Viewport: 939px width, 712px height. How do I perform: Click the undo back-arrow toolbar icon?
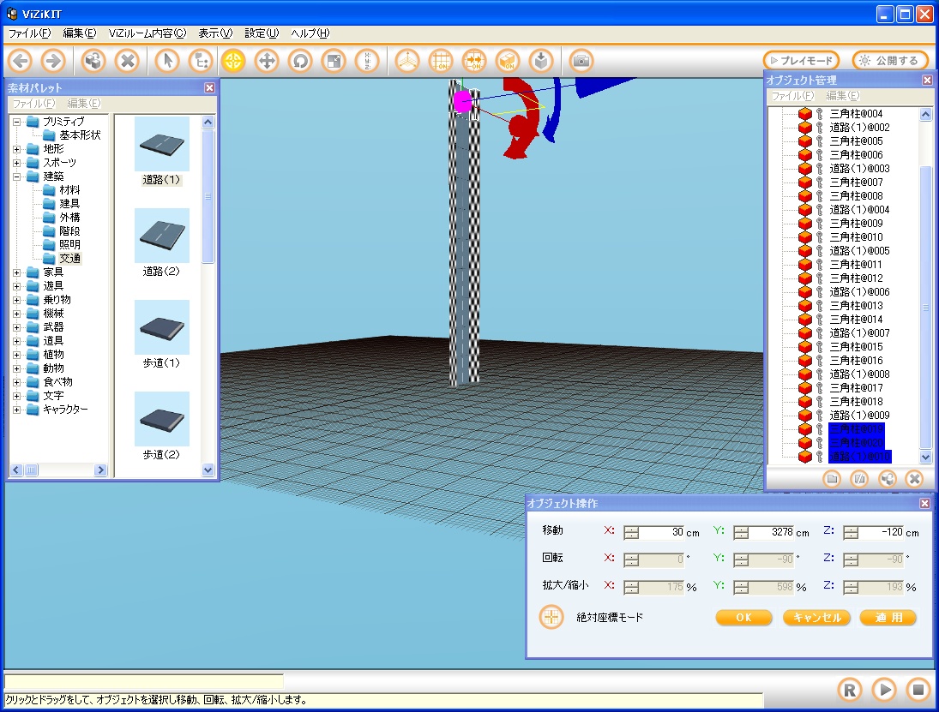21,61
